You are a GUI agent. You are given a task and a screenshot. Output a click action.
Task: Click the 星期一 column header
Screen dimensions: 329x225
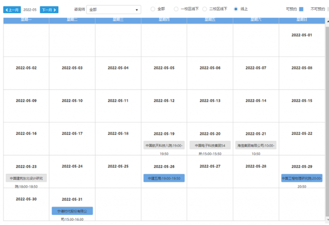coord(26,20)
